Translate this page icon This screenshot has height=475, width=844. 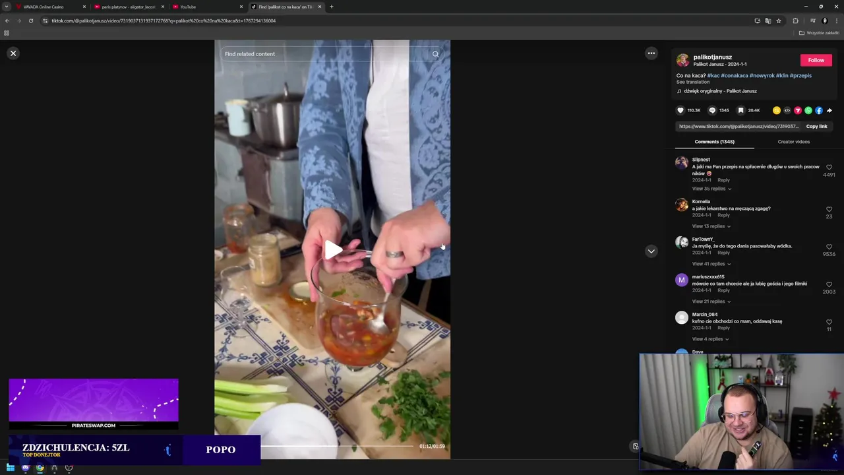coord(768,20)
